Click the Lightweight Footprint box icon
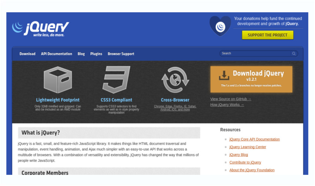Viewport: 315px width, 186px height. pos(58,80)
